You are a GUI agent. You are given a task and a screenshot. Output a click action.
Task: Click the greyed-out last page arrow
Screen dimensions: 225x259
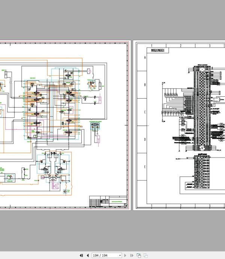click(132, 255)
